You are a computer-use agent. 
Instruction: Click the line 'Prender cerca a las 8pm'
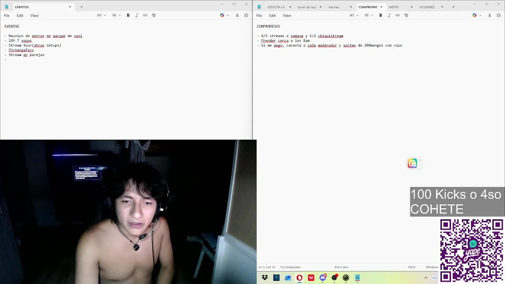tap(285, 41)
